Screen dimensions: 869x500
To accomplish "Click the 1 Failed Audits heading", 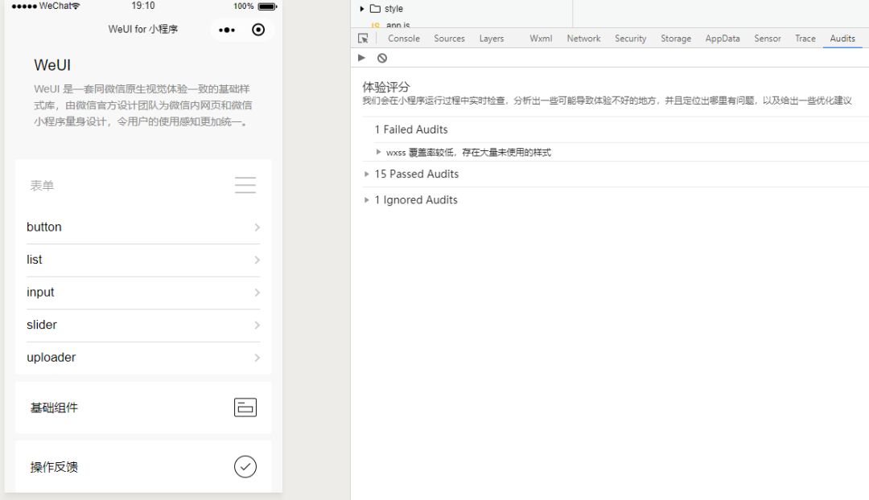I will (410, 129).
